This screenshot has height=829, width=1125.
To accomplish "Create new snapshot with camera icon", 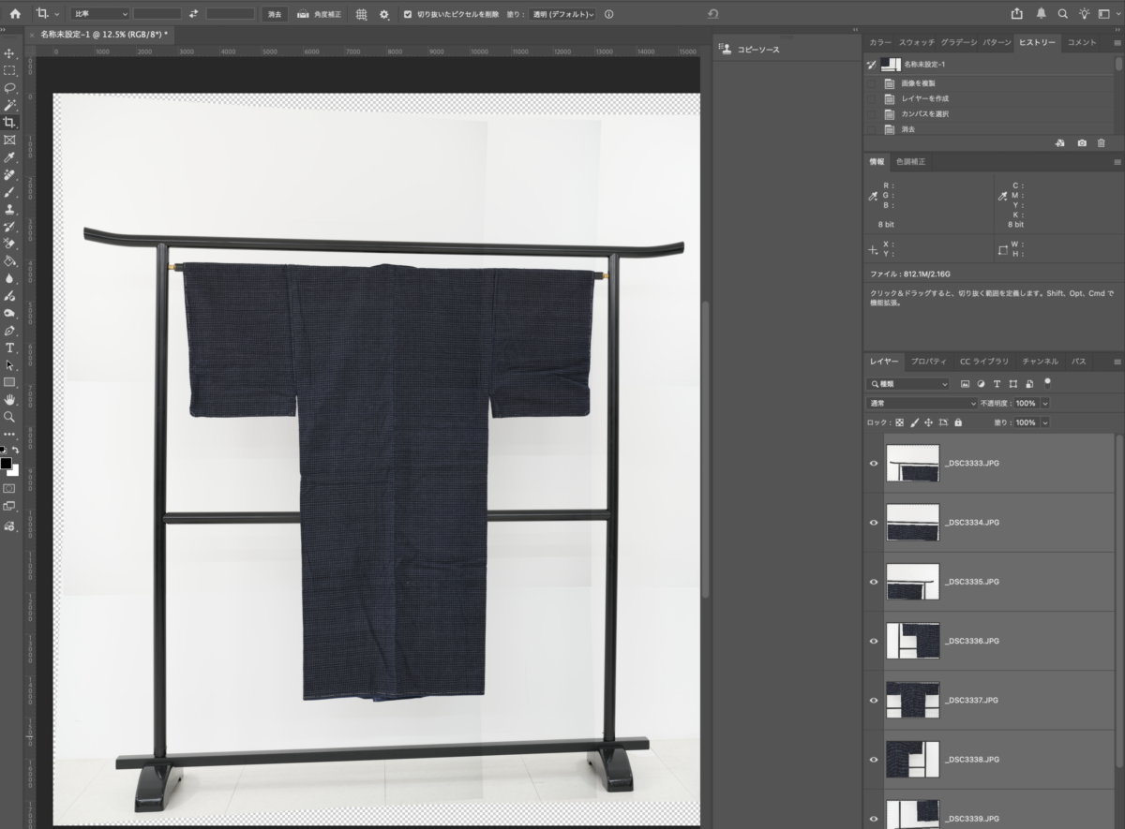I will click(1082, 143).
